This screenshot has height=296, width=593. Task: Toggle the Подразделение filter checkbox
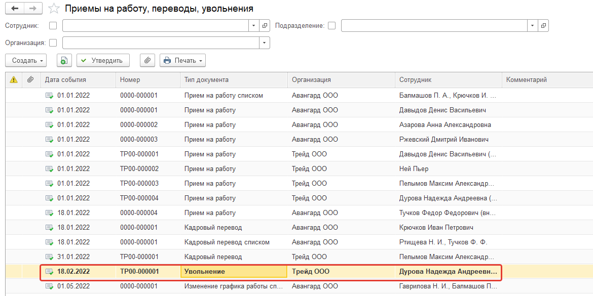click(x=332, y=26)
